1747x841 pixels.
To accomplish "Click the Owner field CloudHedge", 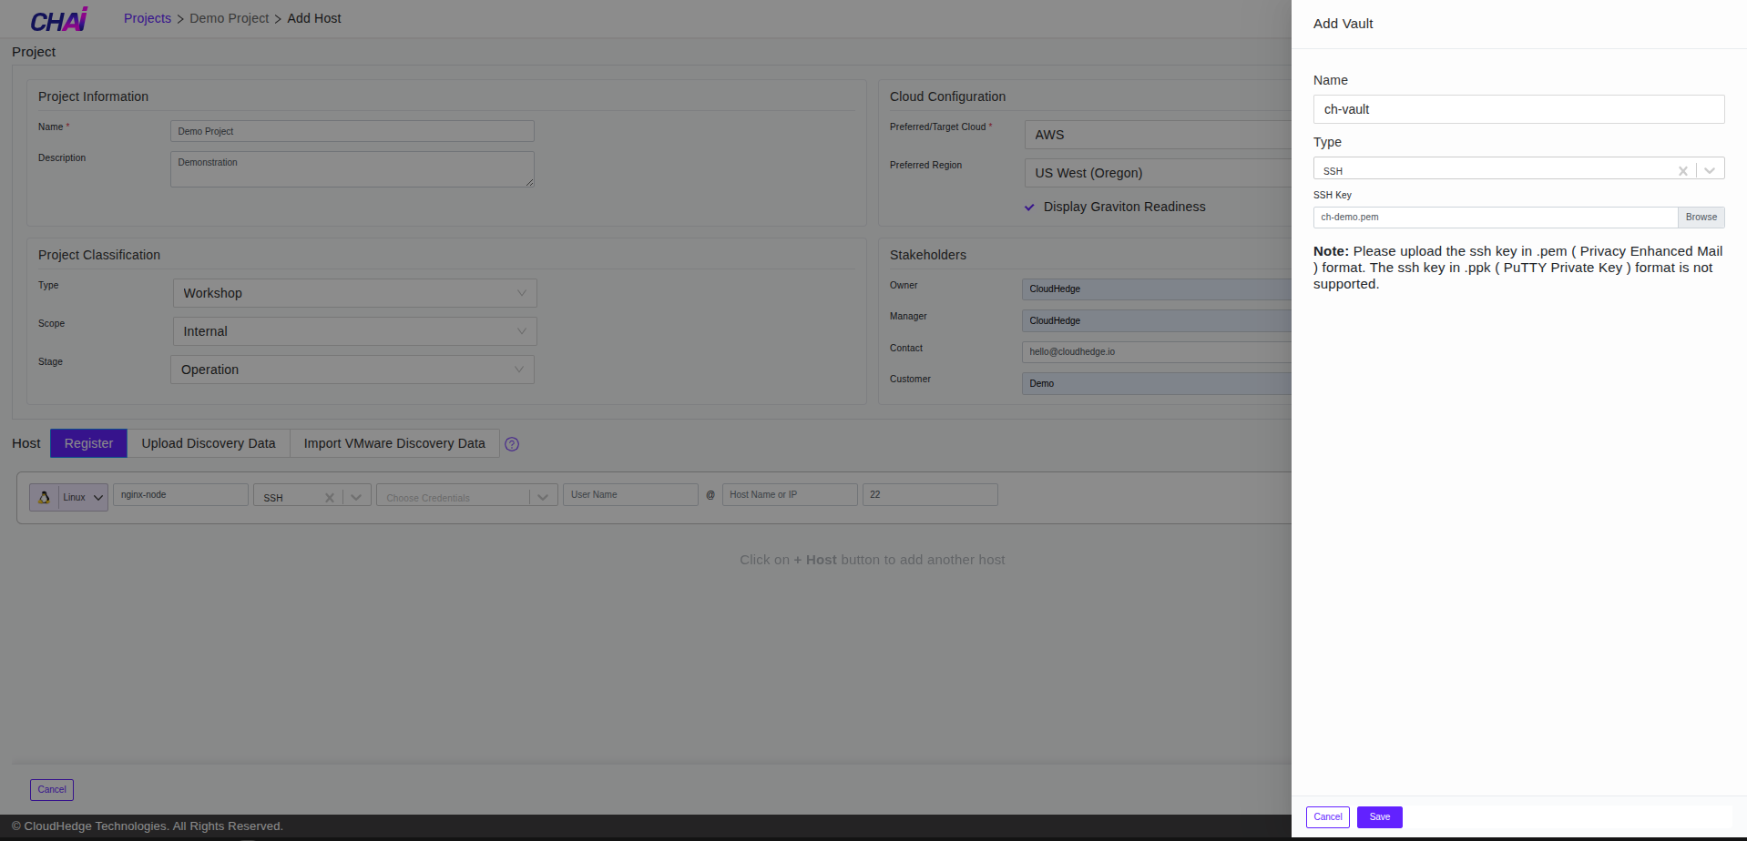I will point(1156,289).
